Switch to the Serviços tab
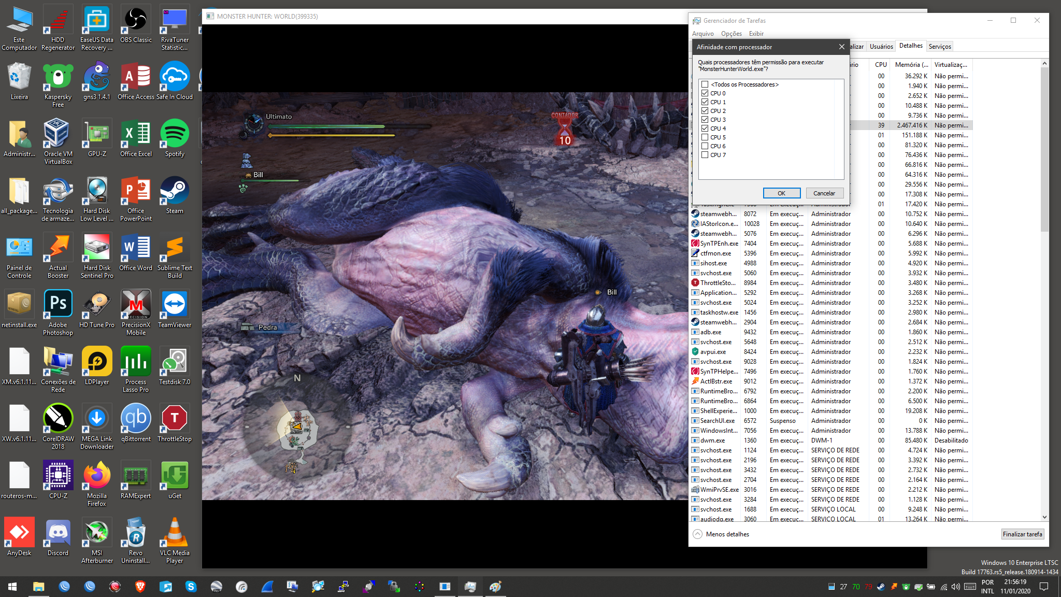 tap(940, 47)
